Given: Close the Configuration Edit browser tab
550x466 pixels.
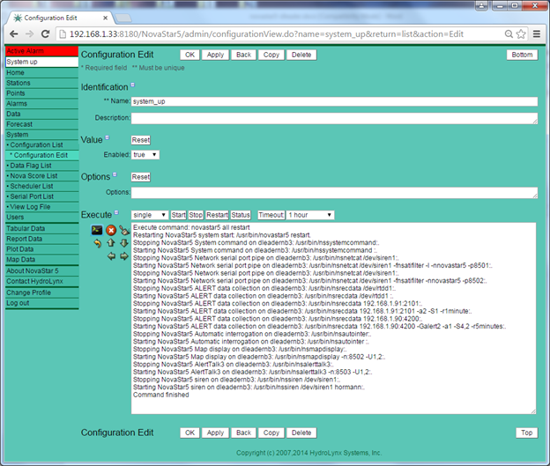Looking at the screenshot, I should [x=105, y=18].
